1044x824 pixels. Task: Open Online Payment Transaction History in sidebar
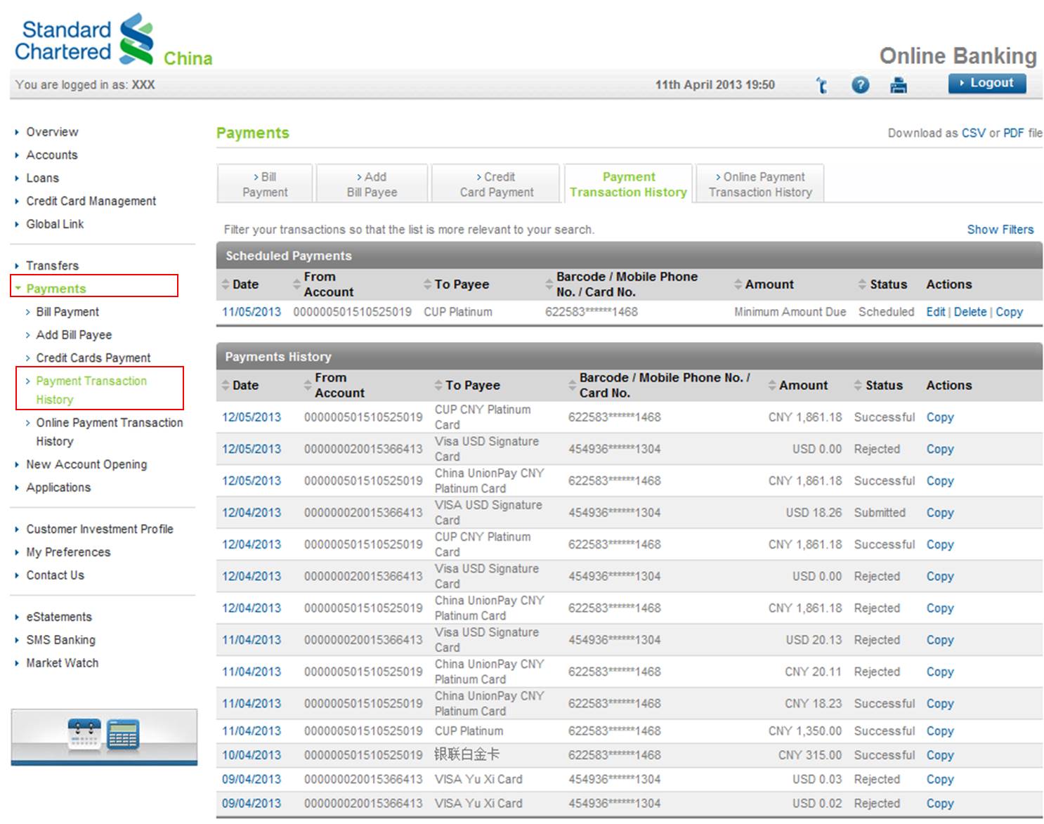(110, 431)
